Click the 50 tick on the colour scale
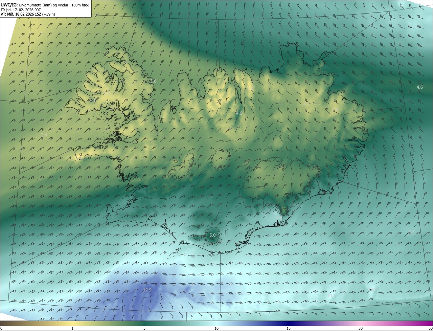 [x=430, y=328]
